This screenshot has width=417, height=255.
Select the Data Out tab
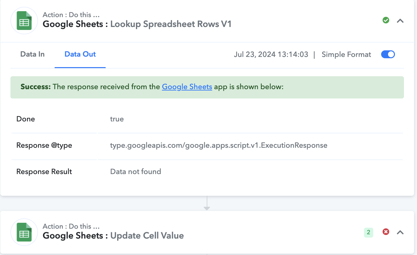[x=80, y=54]
